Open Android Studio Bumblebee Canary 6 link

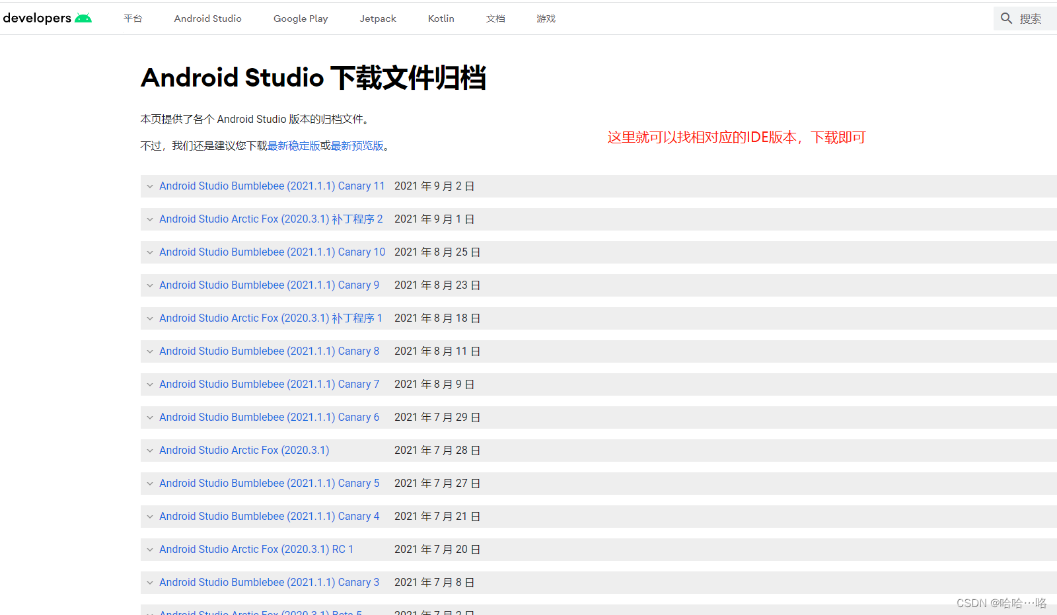tap(270, 417)
